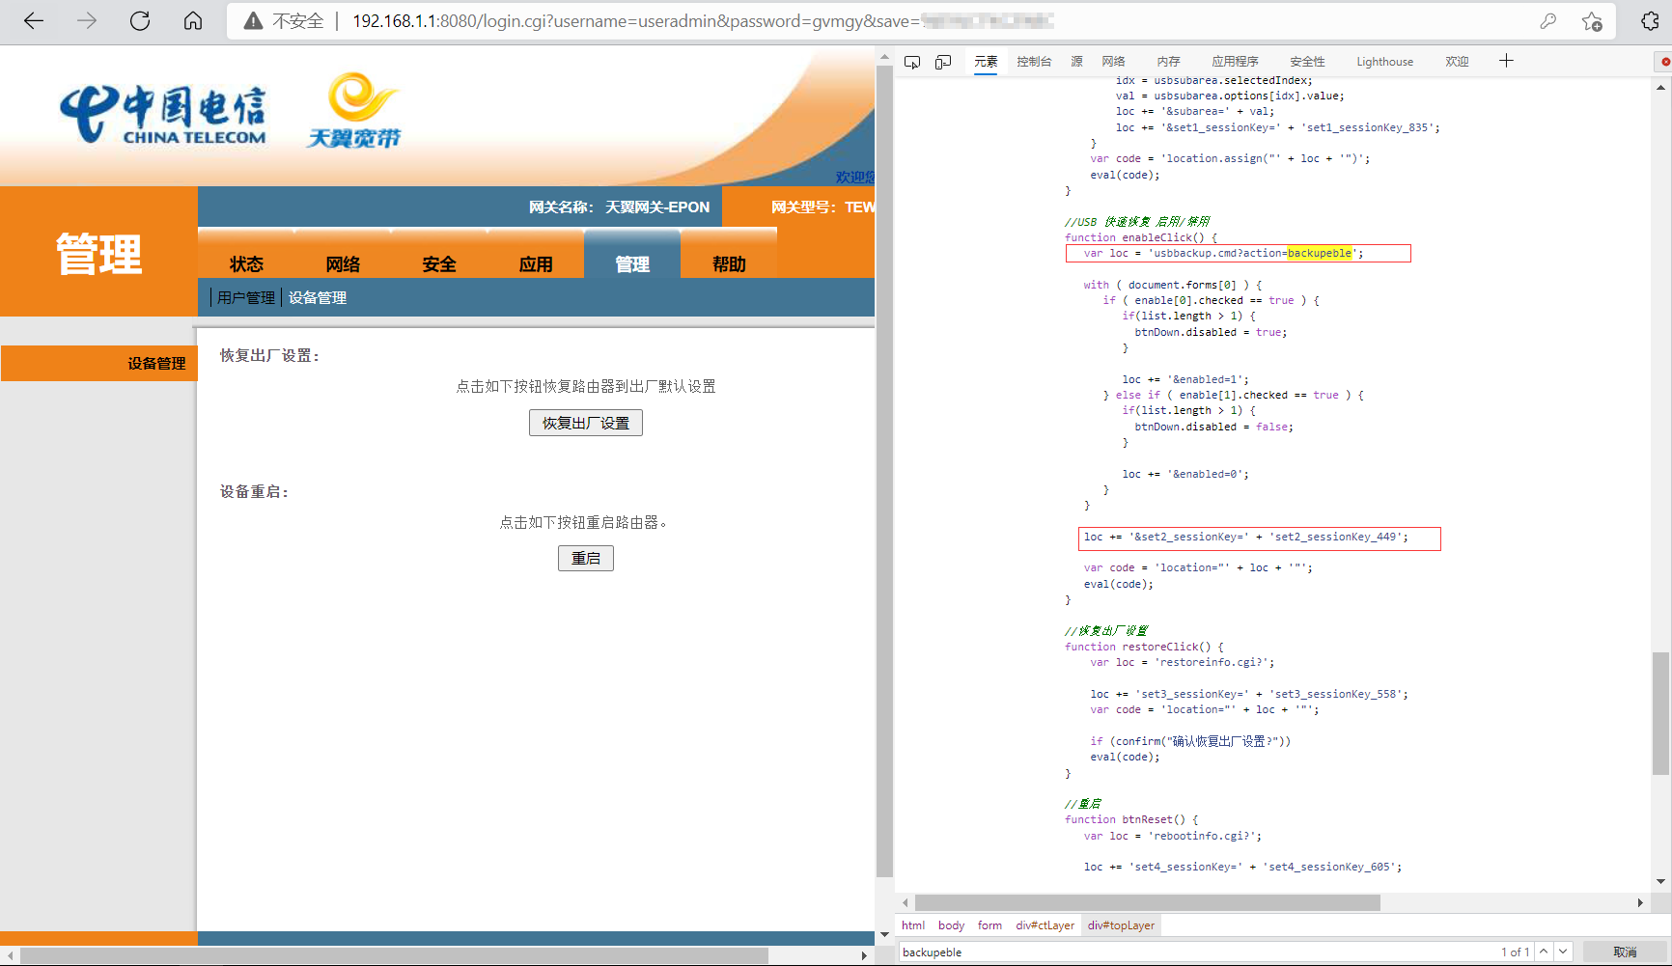Click the DevTools code vertical scrollbar thumb

point(1660,713)
